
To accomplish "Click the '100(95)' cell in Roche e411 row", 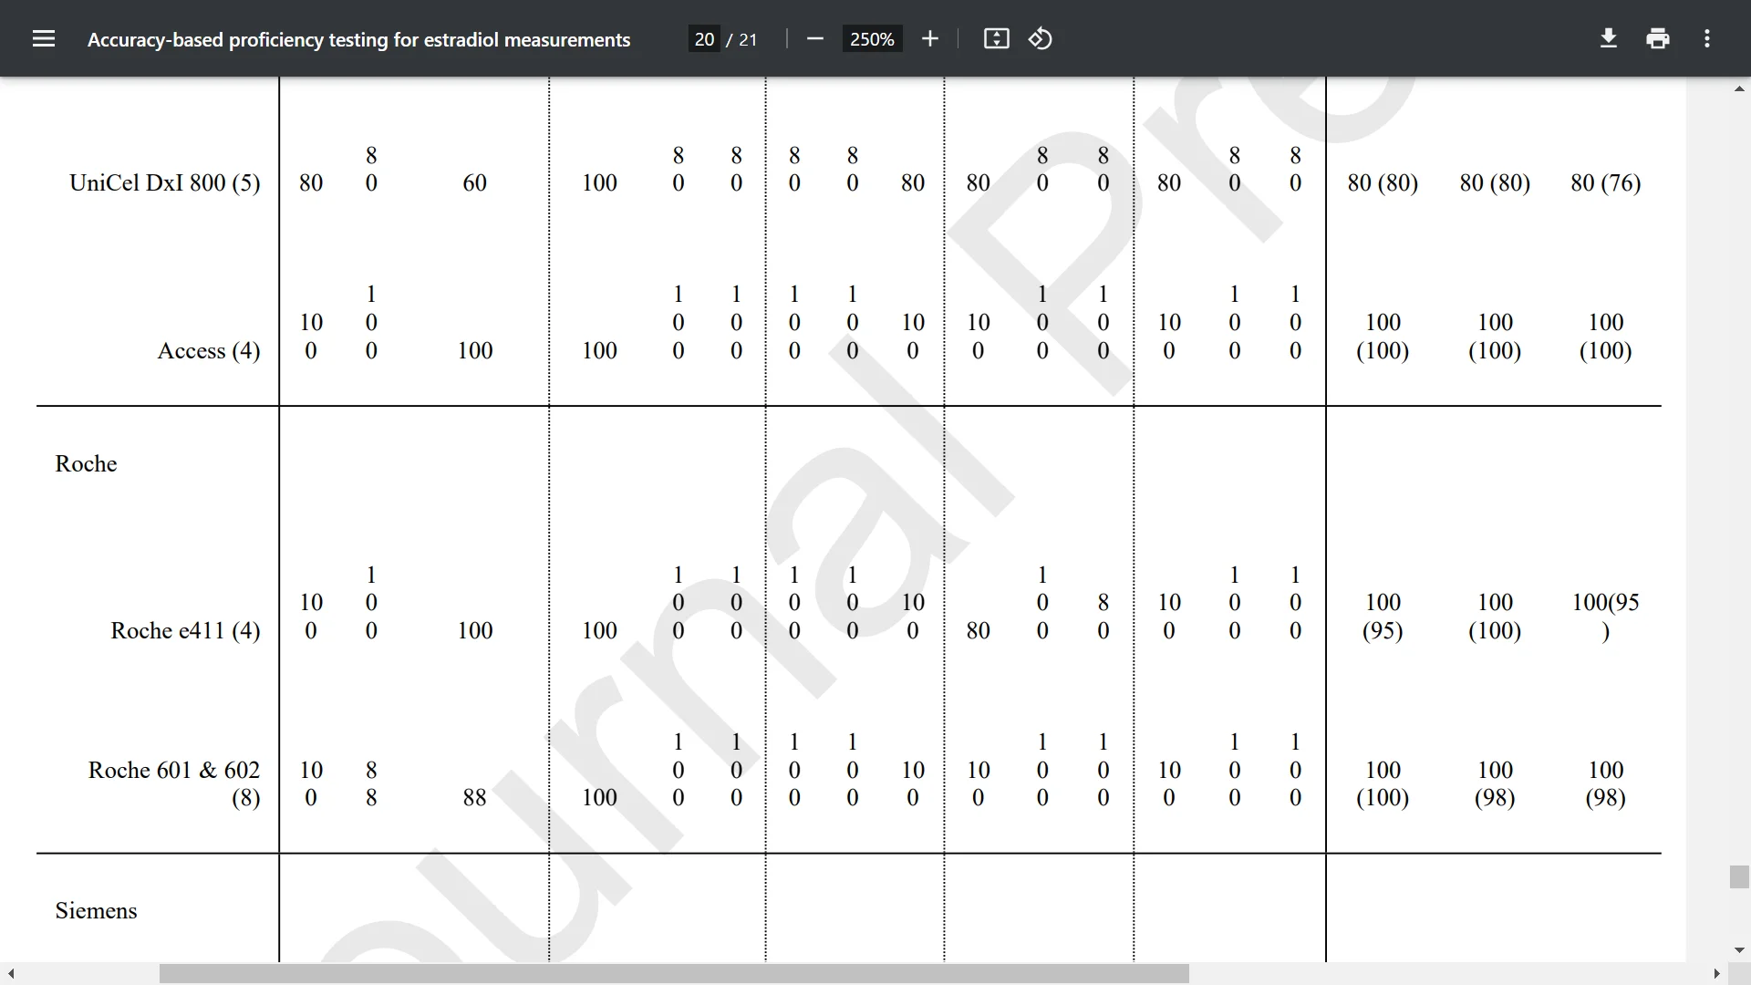I will pos(1605,616).
